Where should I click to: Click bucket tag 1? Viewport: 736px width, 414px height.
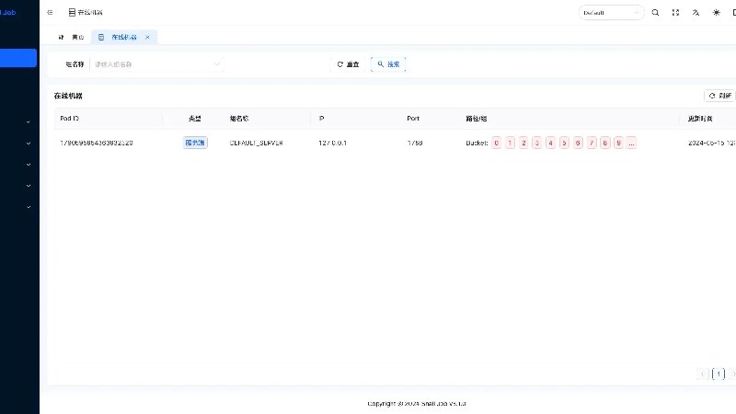510,143
